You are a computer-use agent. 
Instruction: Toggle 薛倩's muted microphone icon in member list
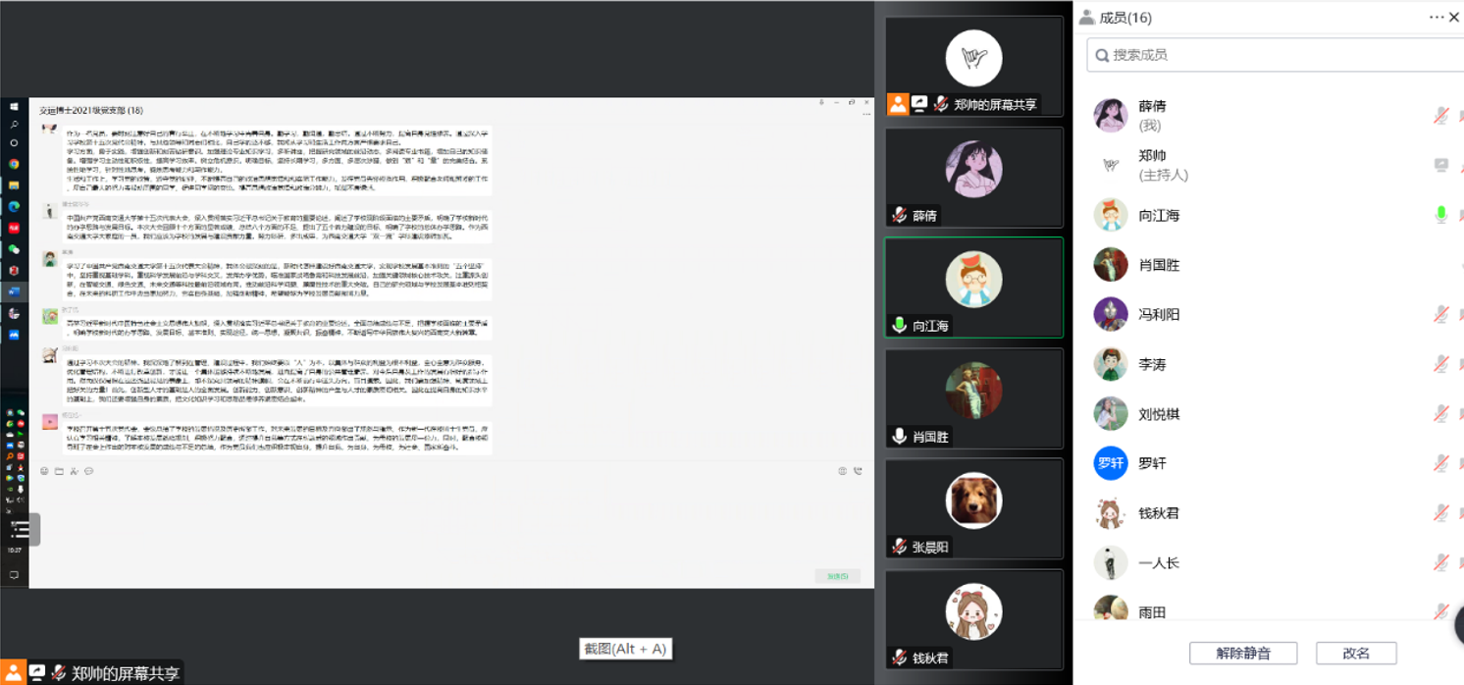1440,115
